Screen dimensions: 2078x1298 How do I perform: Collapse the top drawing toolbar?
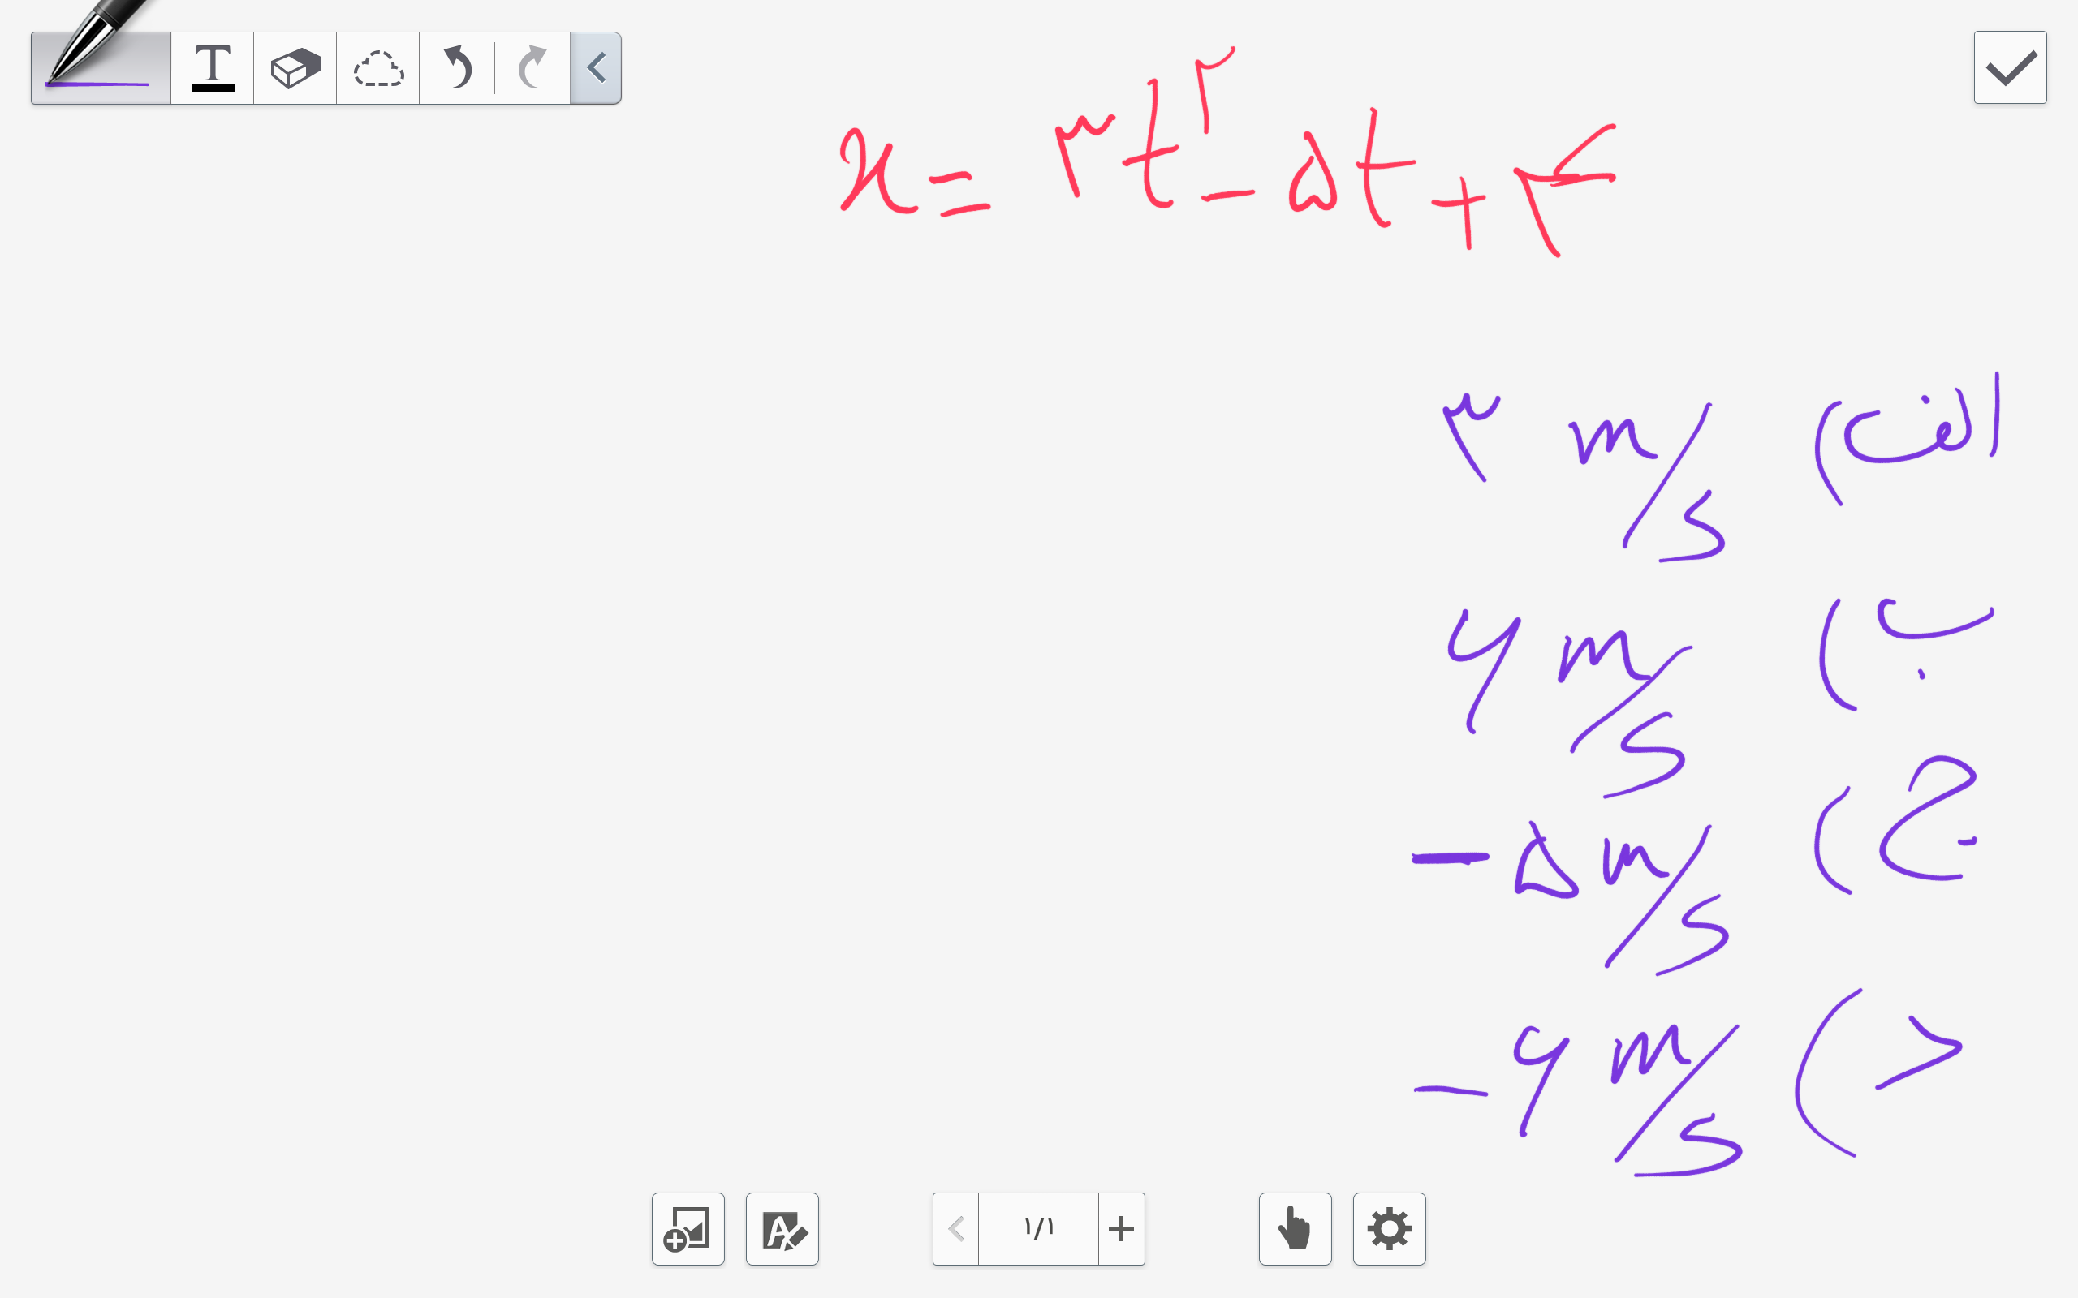tap(596, 68)
